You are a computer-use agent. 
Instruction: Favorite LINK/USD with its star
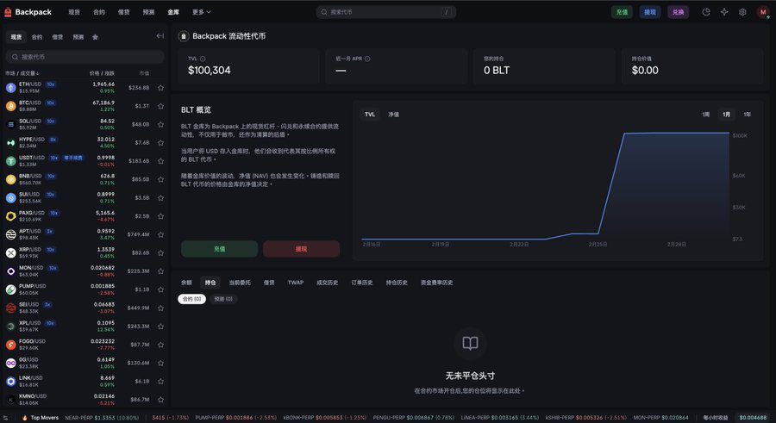160,381
